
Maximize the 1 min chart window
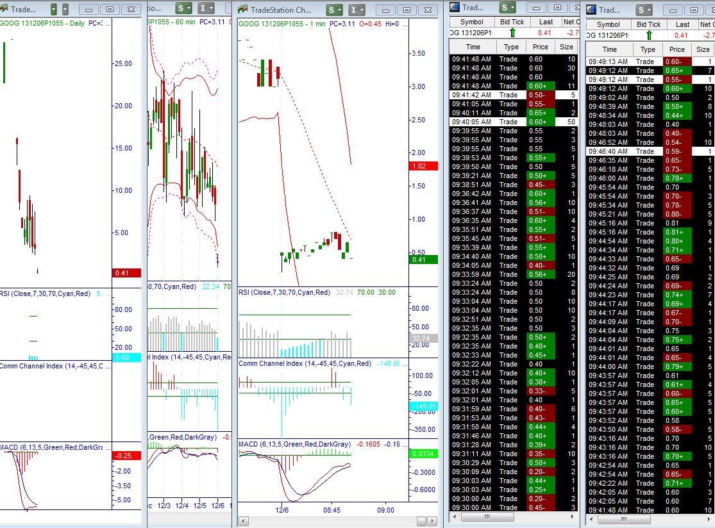pos(407,10)
